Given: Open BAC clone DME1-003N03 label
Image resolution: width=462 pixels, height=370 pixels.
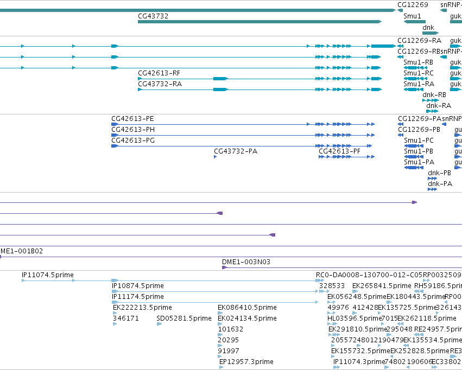Looking at the screenshot, I should [x=246, y=262].
